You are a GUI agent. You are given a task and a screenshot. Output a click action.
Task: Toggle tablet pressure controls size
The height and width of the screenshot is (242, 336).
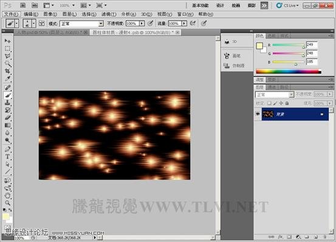[204, 23]
